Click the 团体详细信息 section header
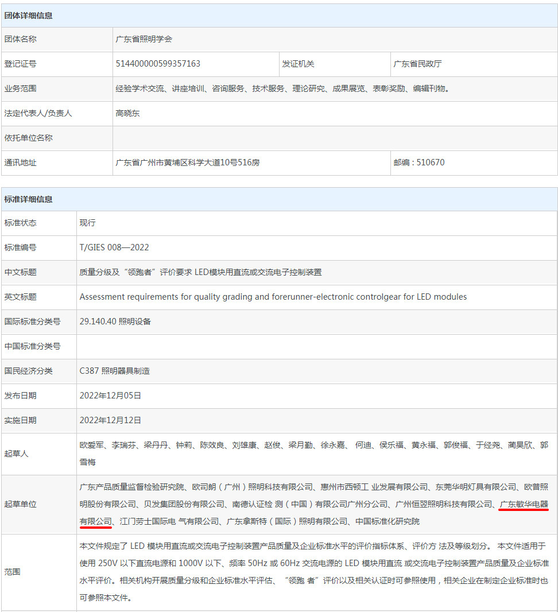 click(29, 16)
